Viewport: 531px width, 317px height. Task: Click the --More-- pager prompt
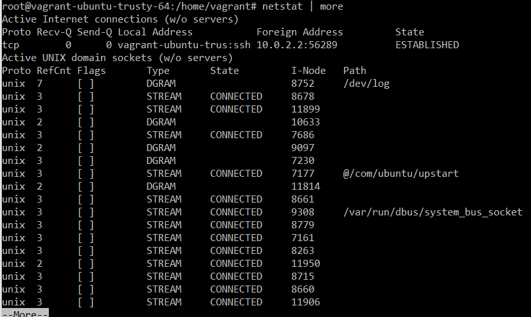click(x=25, y=313)
